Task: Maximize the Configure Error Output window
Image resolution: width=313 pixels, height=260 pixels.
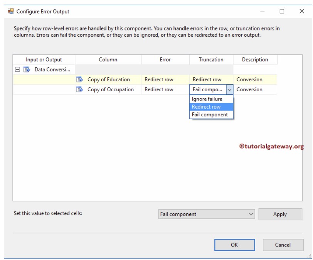Action: pyautogui.click(x=282, y=11)
